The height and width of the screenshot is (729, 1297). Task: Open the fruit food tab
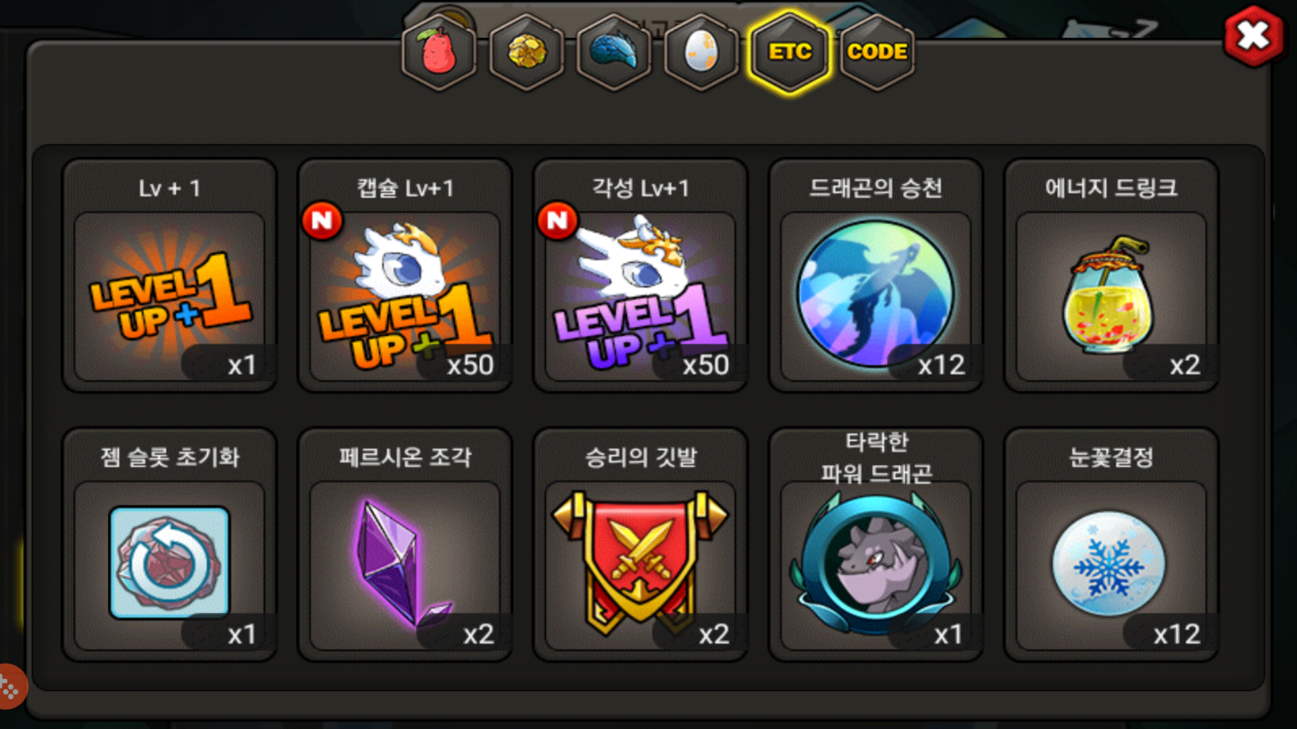coord(439,52)
